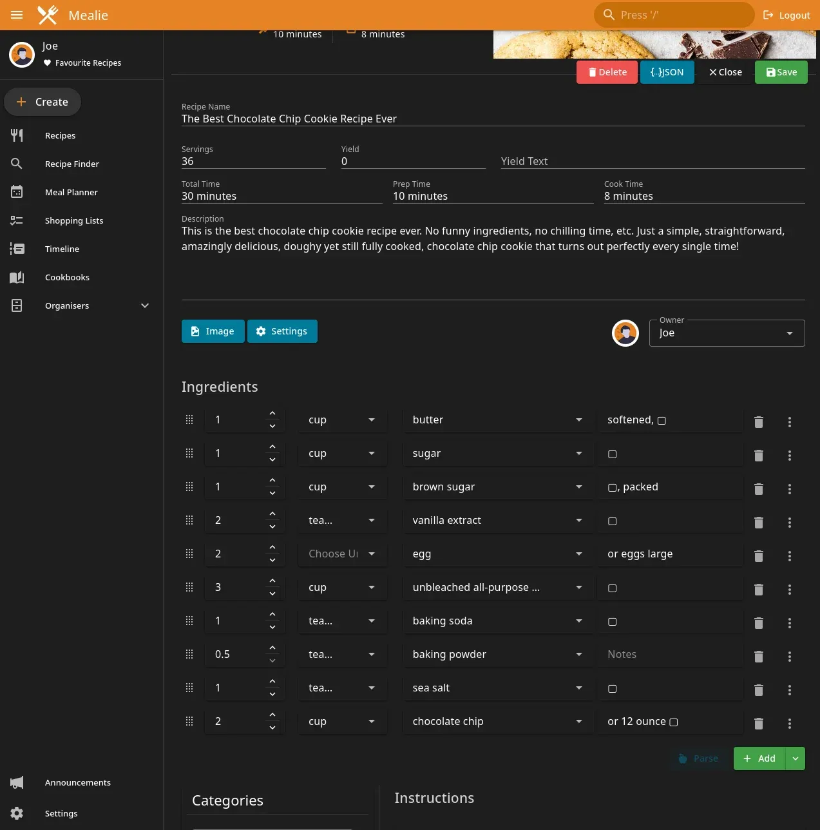This screenshot has height=830, width=820.
Task: Open more options for sugar row
Action: point(790,455)
